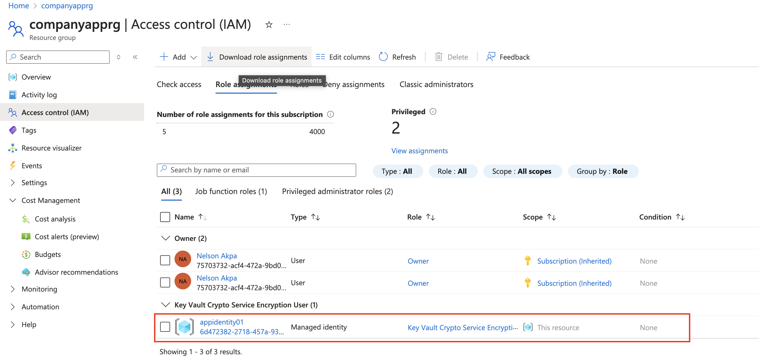759x362 pixels.
Task: Select Privileged administrator roles (2) tab
Action: 338,191
